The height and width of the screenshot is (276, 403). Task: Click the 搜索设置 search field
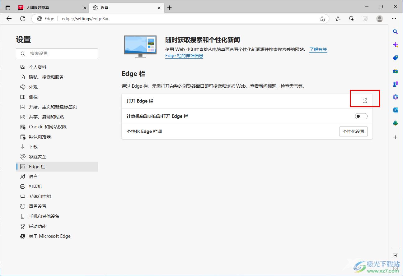(x=57, y=53)
